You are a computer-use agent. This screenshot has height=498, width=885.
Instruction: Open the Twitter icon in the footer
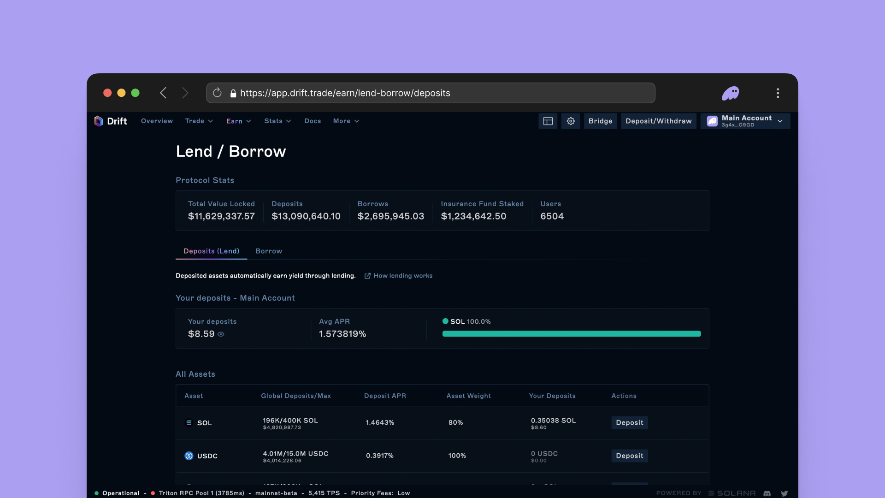(x=784, y=493)
